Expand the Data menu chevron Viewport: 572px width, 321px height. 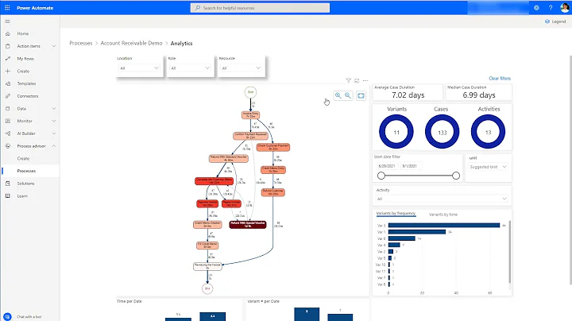[54, 109]
